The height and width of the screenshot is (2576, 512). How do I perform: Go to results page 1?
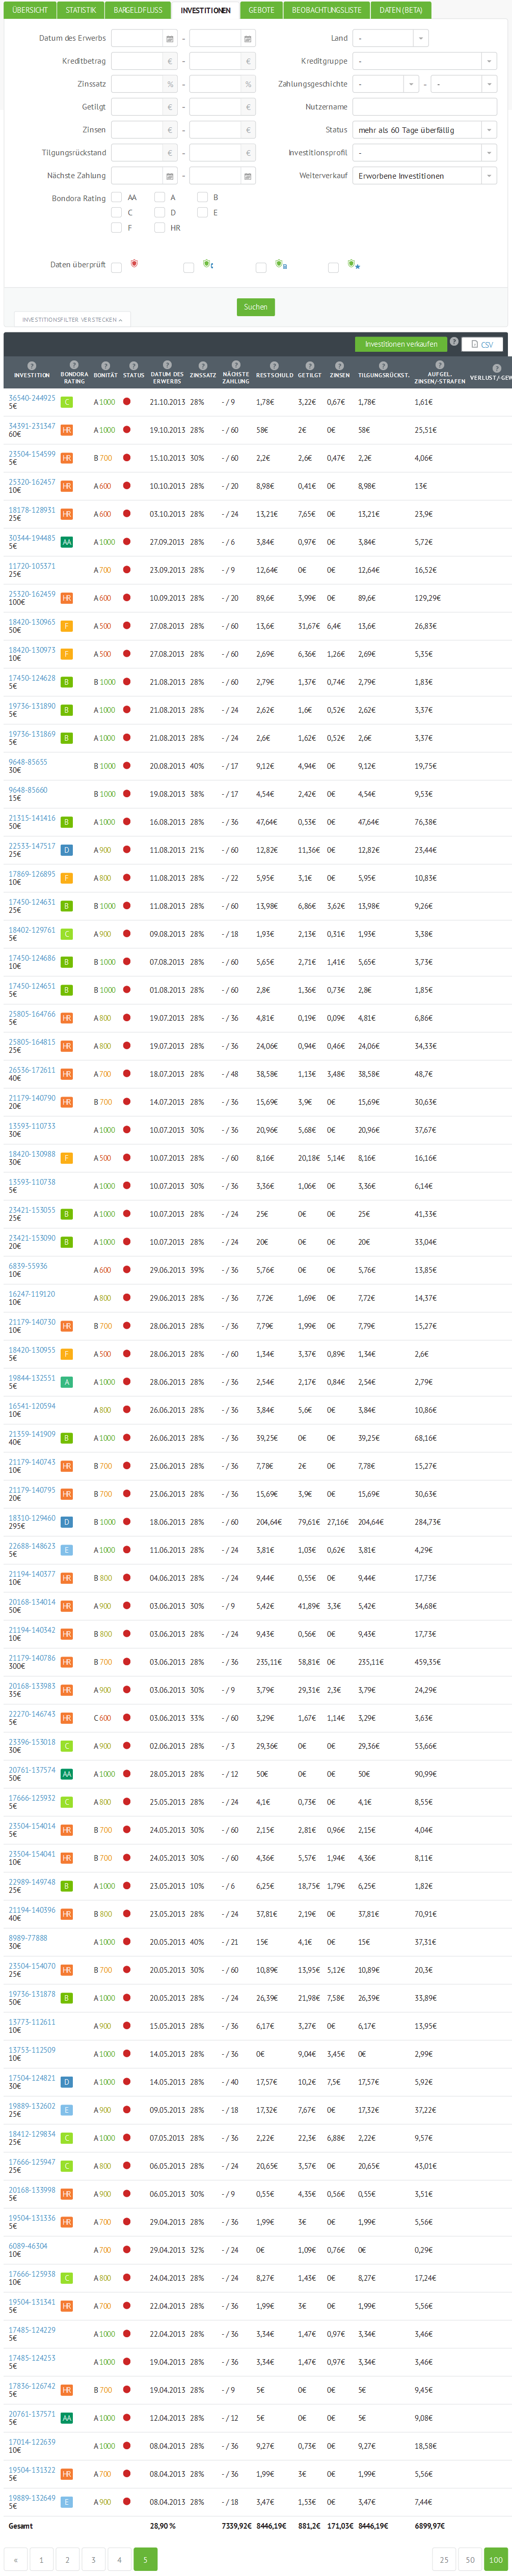pos(41,2560)
